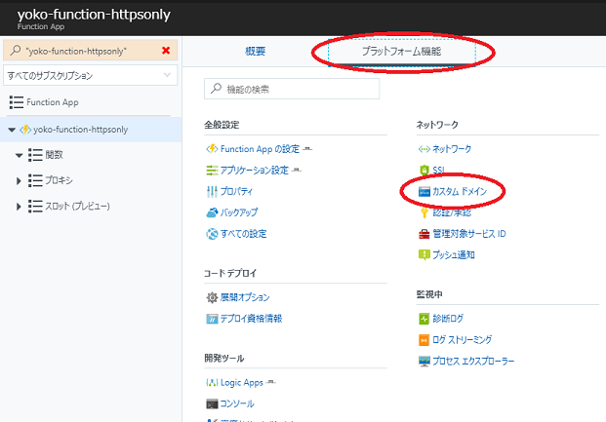
Task: Open the ログ ストリーミング link
Action: tap(463, 340)
